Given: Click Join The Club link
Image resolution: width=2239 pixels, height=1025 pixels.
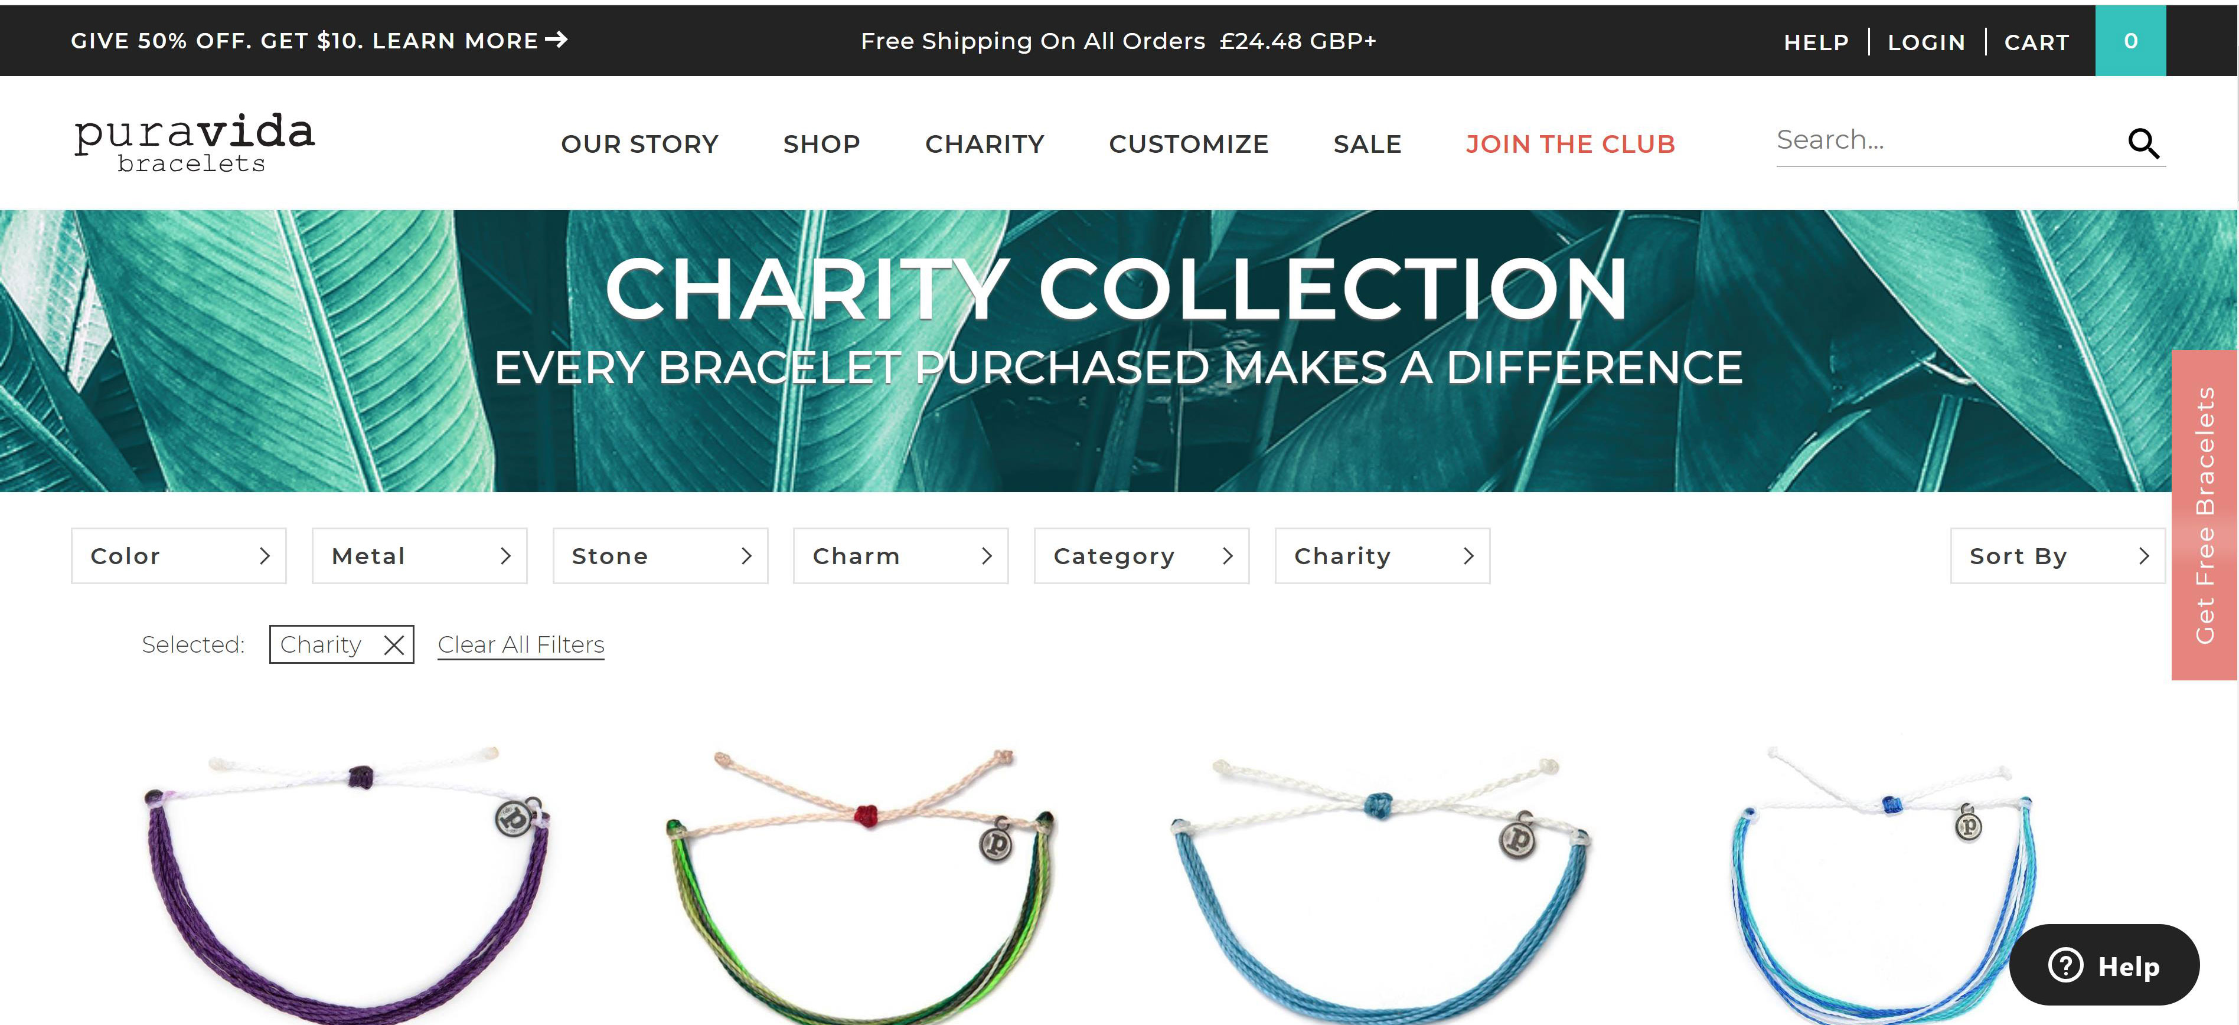Looking at the screenshot, I should 1571,144.
